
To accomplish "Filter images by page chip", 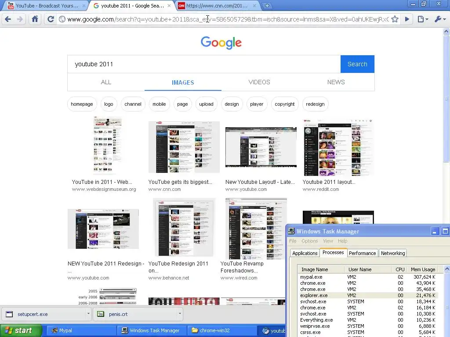I will (x=182, y=104).
